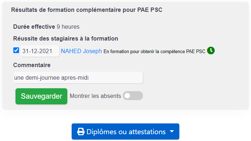Open the NAHED Joseph profile link
251x141 pixels.
tap(81, 51)
